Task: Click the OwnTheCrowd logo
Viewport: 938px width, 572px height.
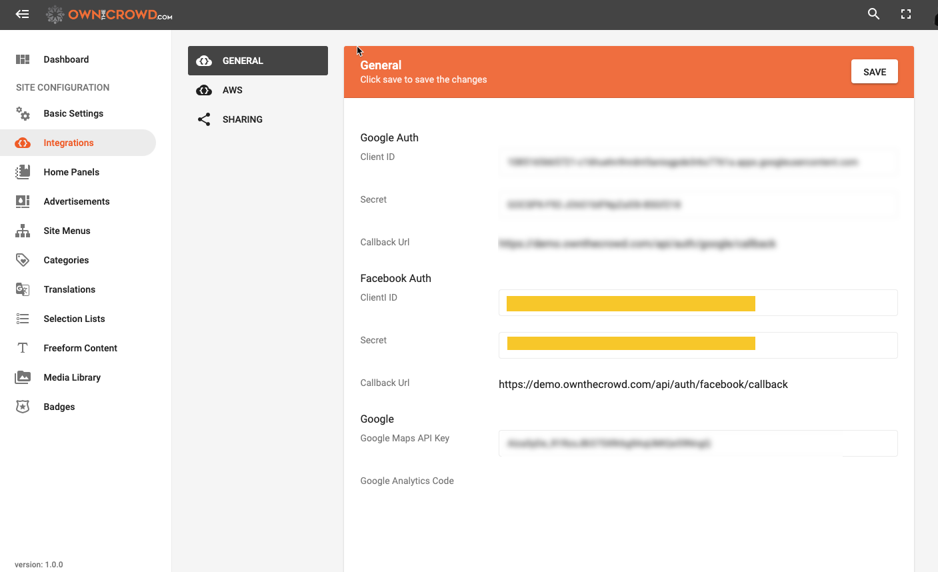Action: tap(109, 15)
